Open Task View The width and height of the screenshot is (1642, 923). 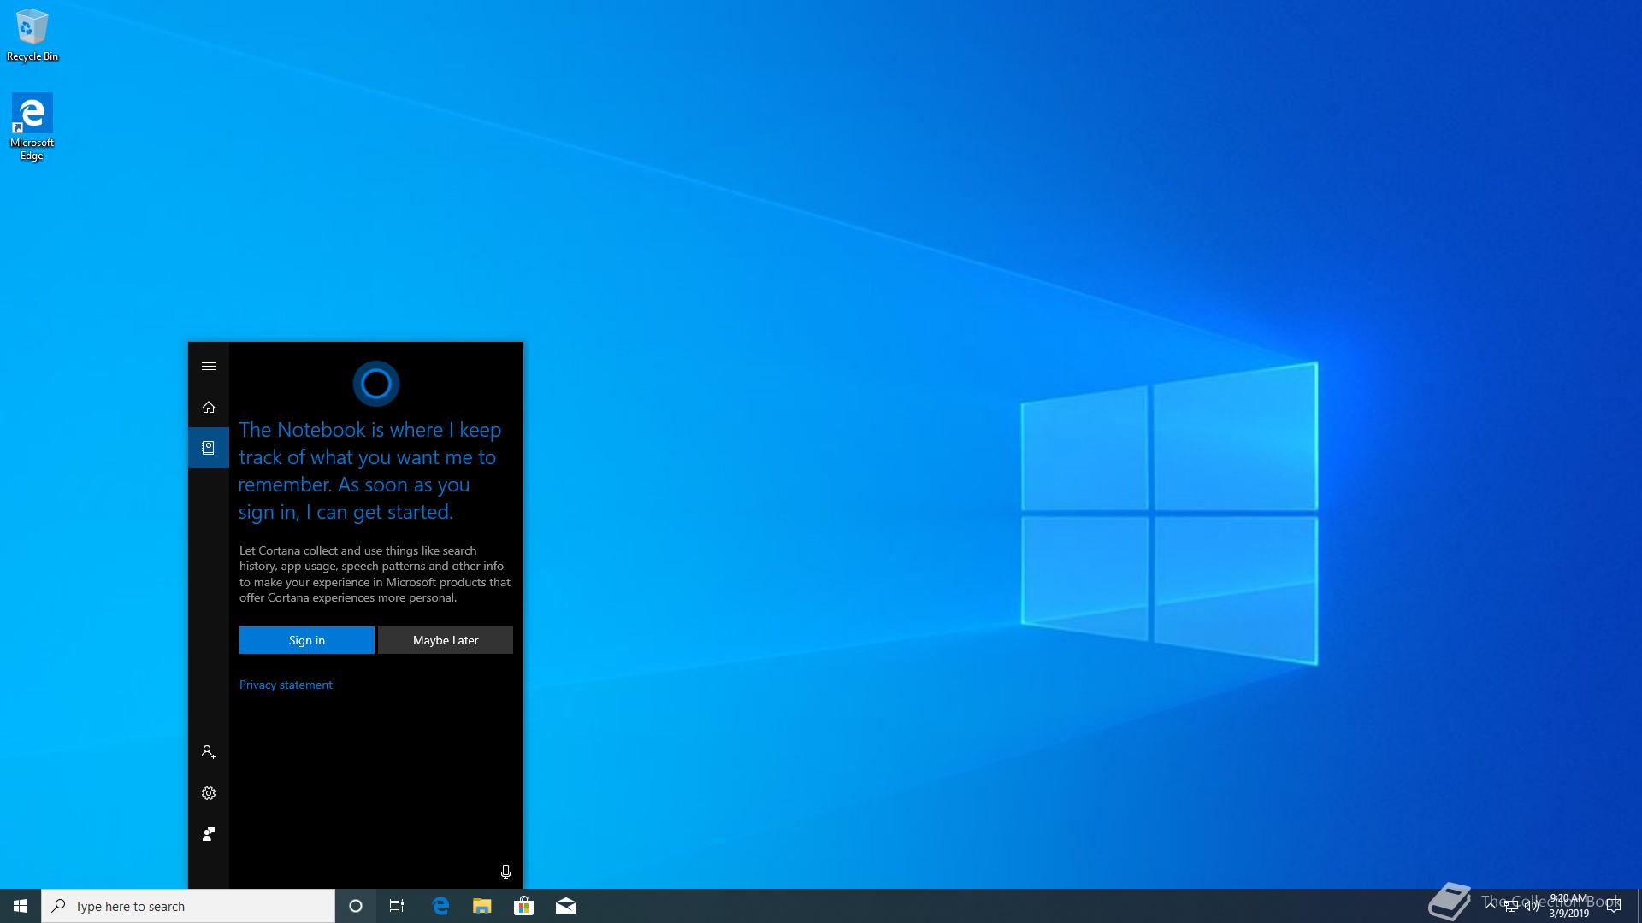[x=397, y=906]
